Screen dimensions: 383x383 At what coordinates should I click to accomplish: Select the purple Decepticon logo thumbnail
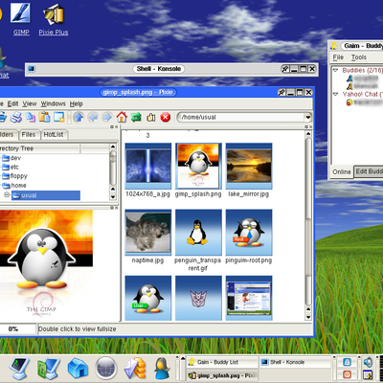(198, 298)
